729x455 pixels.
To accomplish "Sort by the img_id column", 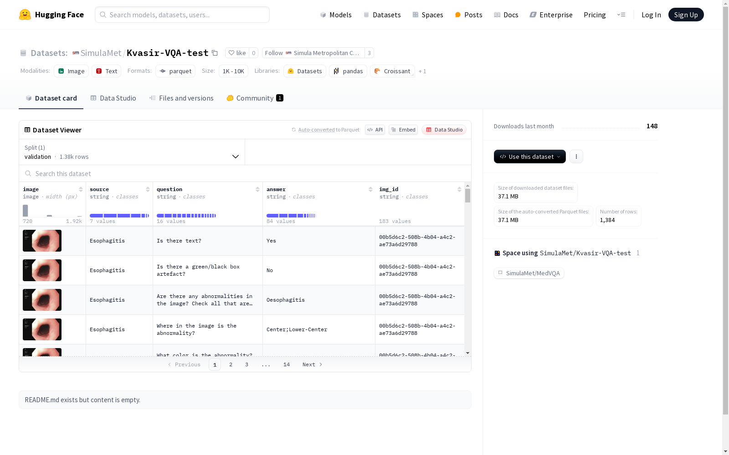I will point(459,189).
